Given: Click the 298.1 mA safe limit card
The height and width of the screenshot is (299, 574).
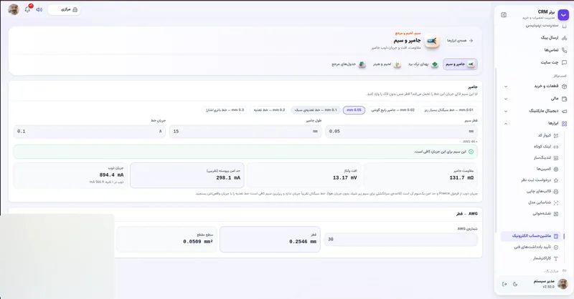Looking at the screenshot, I should coord(187,175).
